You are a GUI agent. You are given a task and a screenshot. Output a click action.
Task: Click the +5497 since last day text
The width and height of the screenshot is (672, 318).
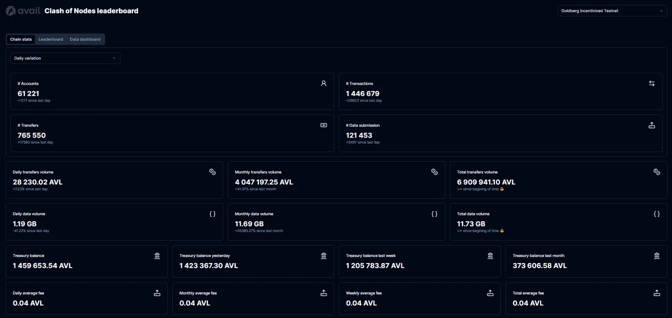tap(363, 142)
